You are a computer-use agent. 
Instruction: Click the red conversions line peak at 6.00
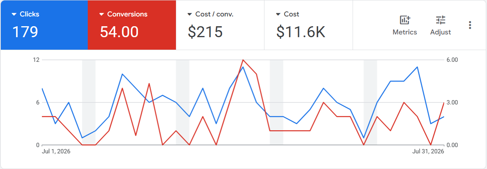[243, 60]
